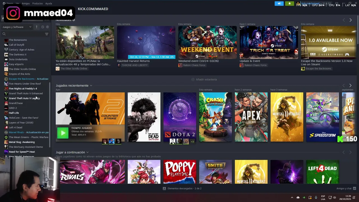Select HoloCure - Save the Fans!
Viewport: 359px width, 202px height.
coord(24,118)
